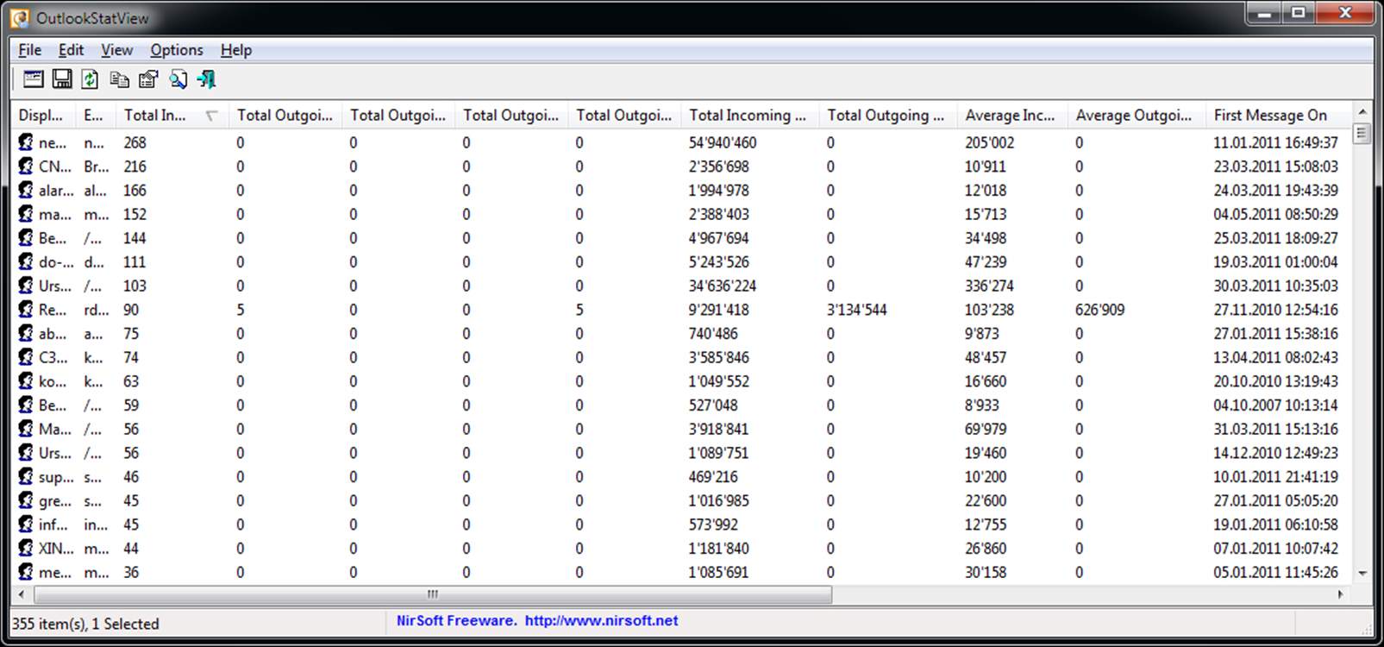
Task: Select the contact icon of the gre... row
Action: tap(26, 500)
